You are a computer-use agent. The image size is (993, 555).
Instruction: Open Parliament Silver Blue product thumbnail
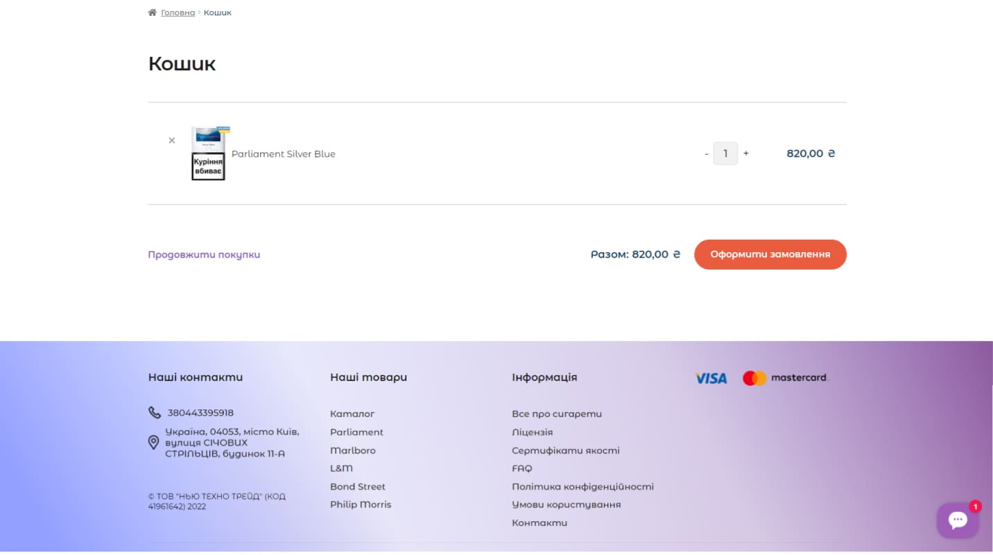(x=209, y=154)
